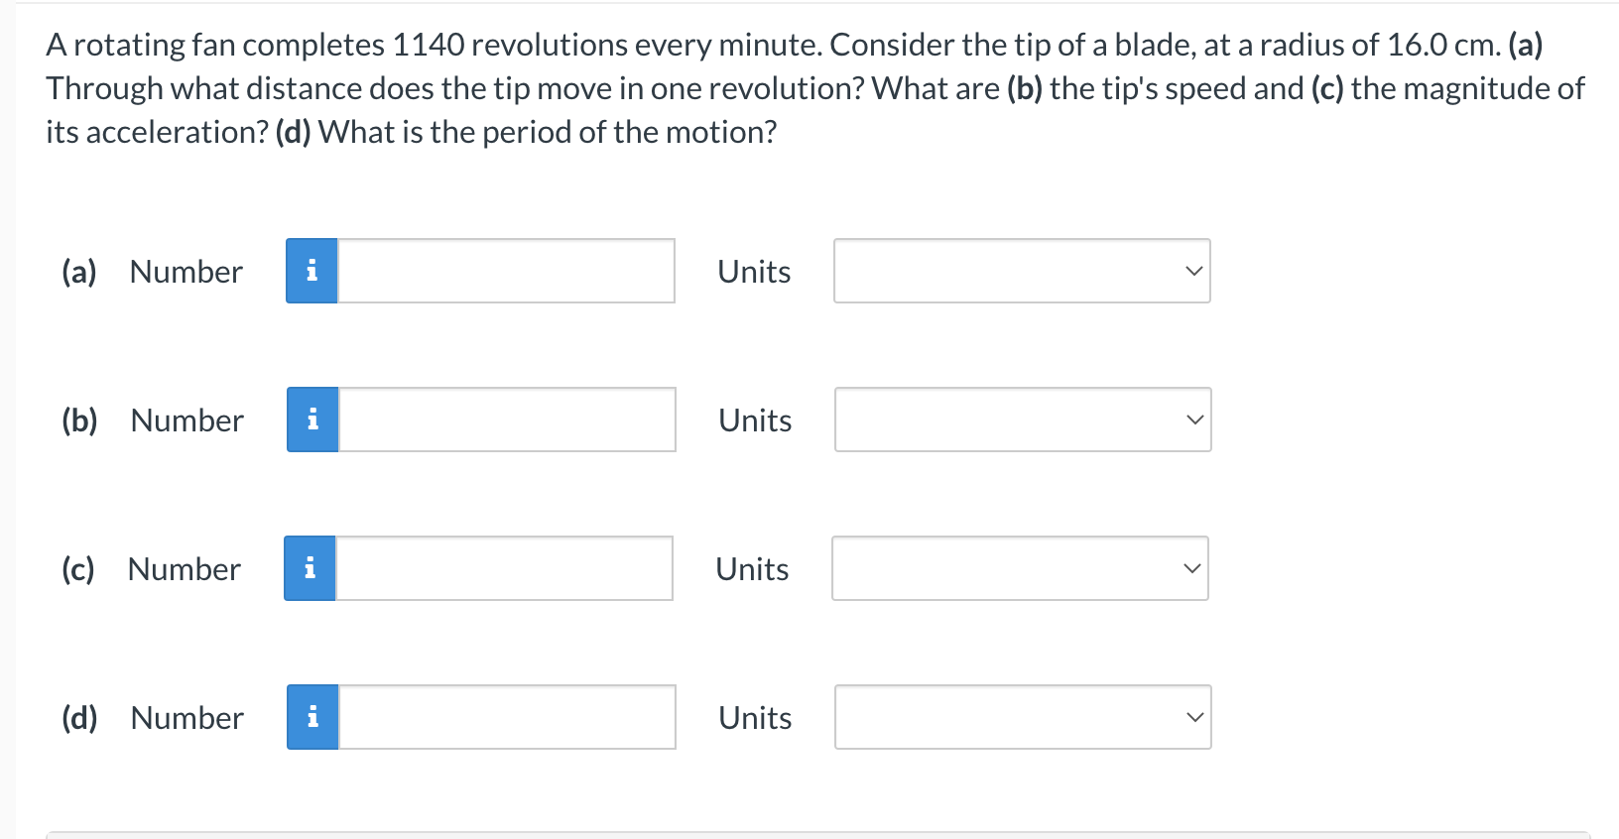Click the part (c) Number text field
Screen dimensions: 1619x839
(x=504, y=568)
